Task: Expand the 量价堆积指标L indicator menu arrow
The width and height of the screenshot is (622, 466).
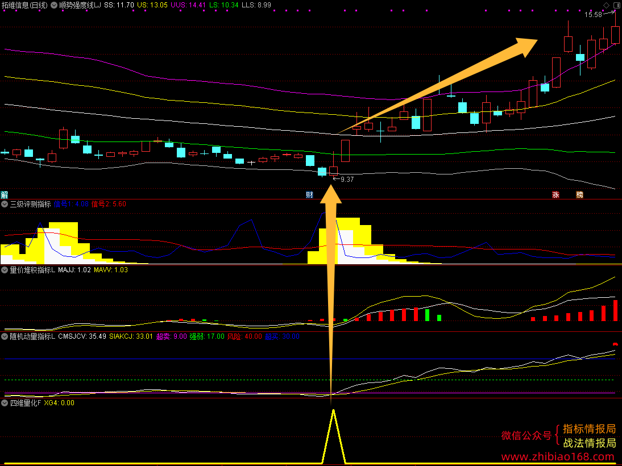Action: coord(5,270)
